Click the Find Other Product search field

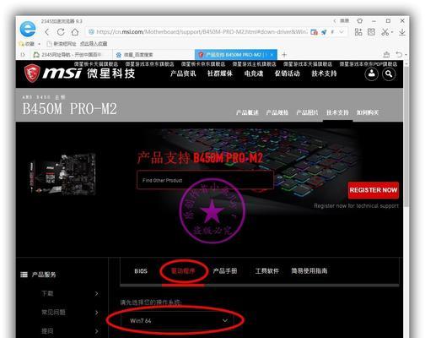[x=205, y=180]
